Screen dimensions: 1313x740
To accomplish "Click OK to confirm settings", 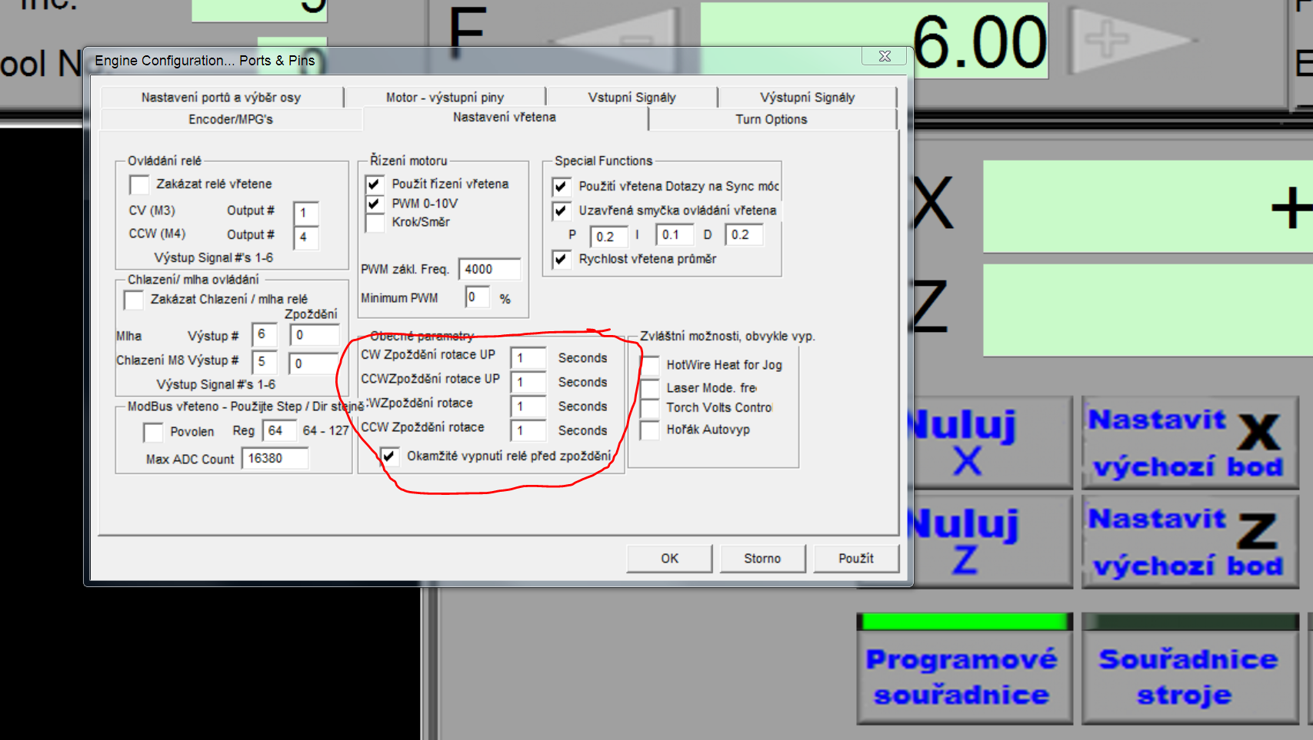I will [x=669, y=559].
